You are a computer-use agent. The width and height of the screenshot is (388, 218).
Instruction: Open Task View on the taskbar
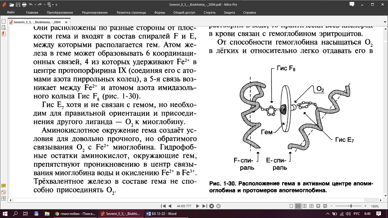[26, 214]
